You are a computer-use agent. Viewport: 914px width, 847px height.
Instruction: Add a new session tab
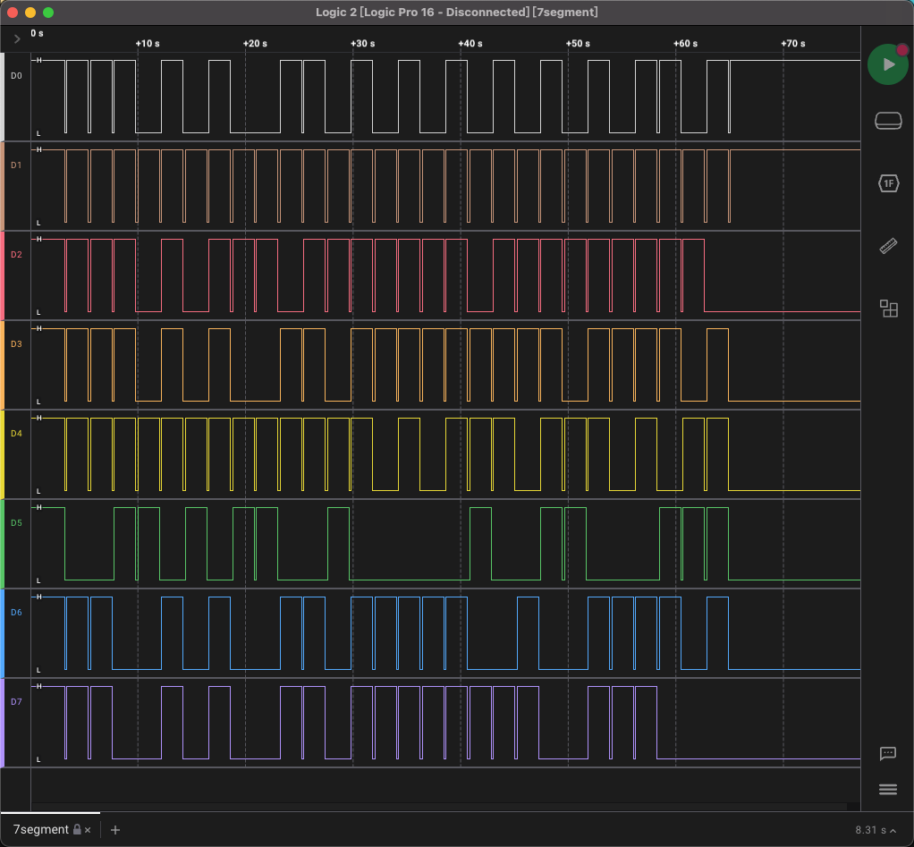click(x=114, y=830)
